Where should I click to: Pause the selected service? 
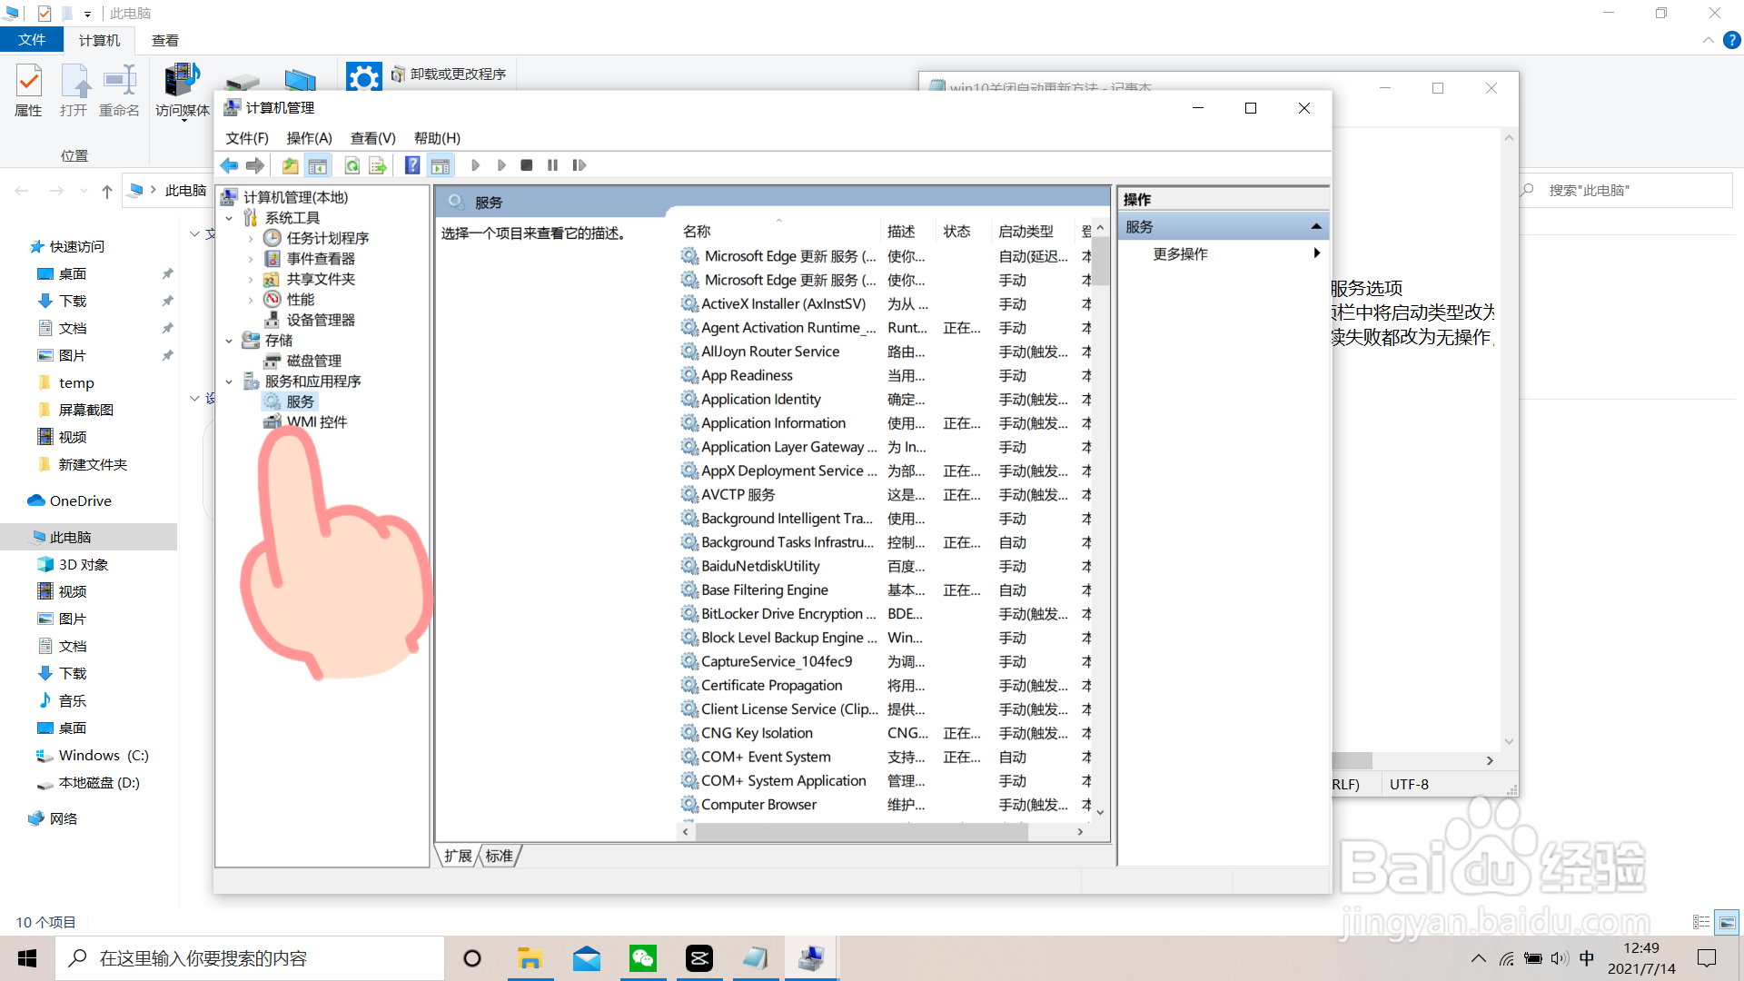[553, 164]
